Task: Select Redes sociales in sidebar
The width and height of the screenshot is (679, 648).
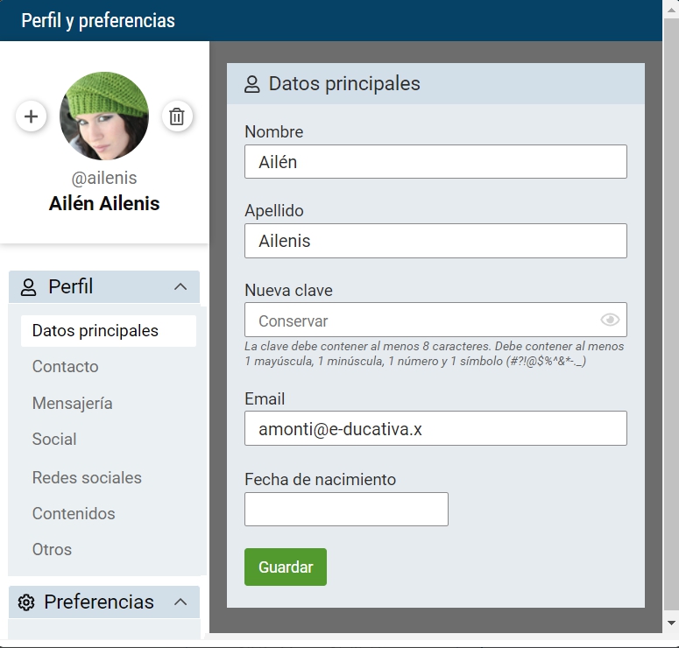Action: (x=87, y=478)
